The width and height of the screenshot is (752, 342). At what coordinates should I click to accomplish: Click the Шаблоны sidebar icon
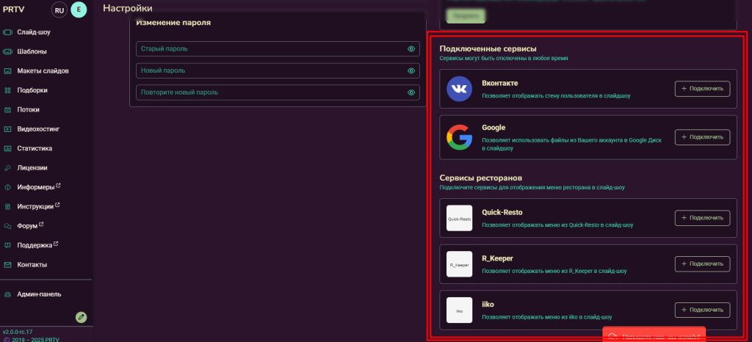click(7, 51)
